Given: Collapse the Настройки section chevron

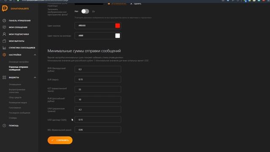Looking at the screenshot, I should pyautogui.click(x=35, y=55).
